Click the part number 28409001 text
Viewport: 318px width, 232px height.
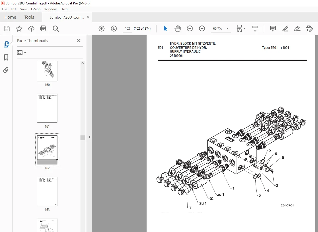[177, 56]
